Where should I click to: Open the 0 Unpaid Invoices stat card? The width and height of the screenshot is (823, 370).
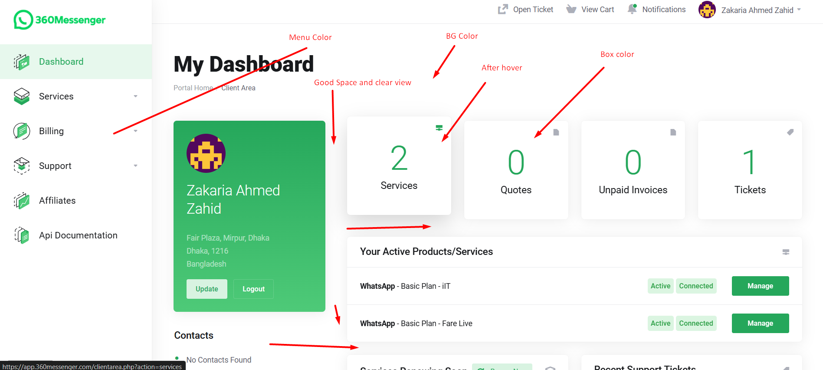(633, 170)
